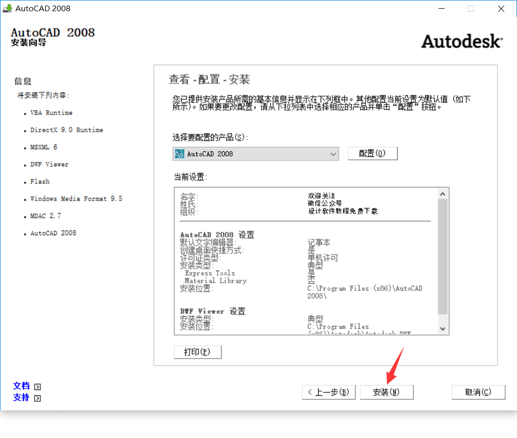Start installation with the 安装(N) button

pos(386,392)
